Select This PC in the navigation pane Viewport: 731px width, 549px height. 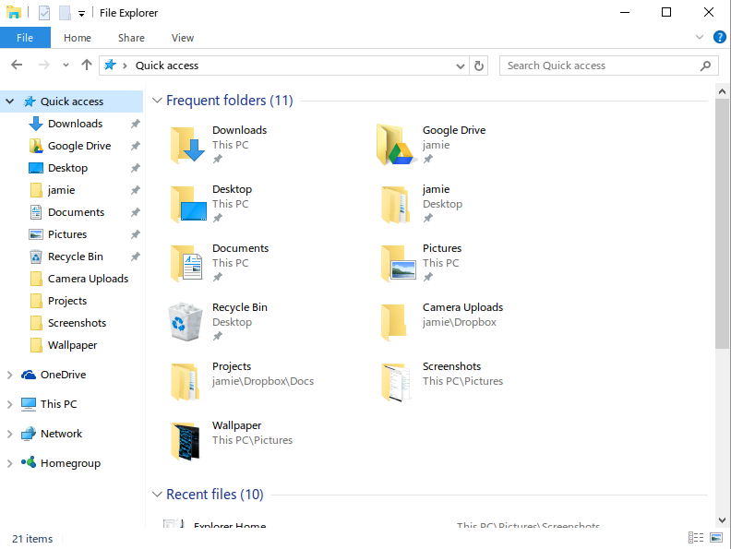[58, 404]
